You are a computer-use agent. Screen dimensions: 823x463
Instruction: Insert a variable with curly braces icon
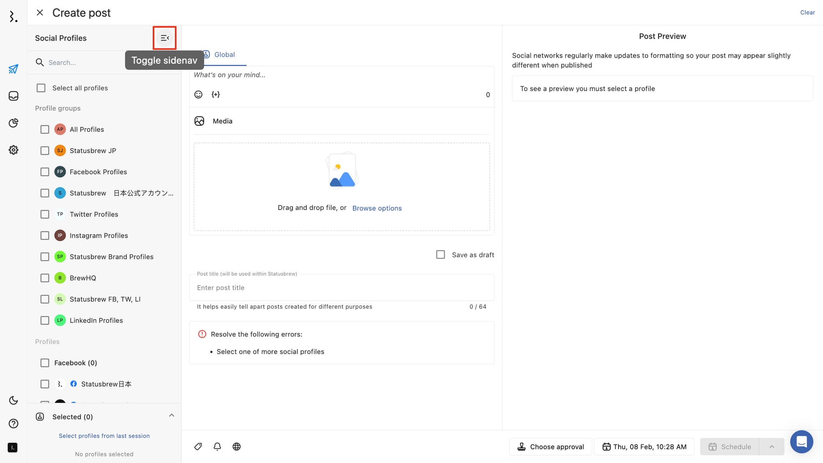tap(216, 95)
